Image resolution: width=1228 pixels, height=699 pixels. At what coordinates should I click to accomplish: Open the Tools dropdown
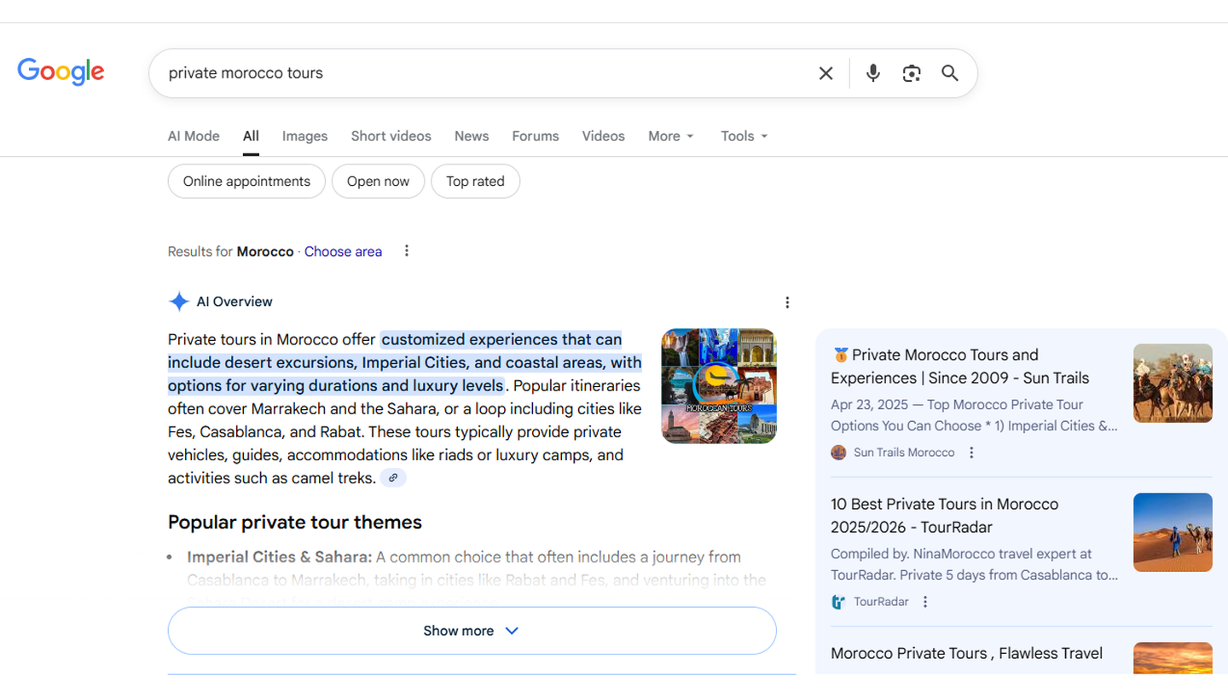click(744, 136)
